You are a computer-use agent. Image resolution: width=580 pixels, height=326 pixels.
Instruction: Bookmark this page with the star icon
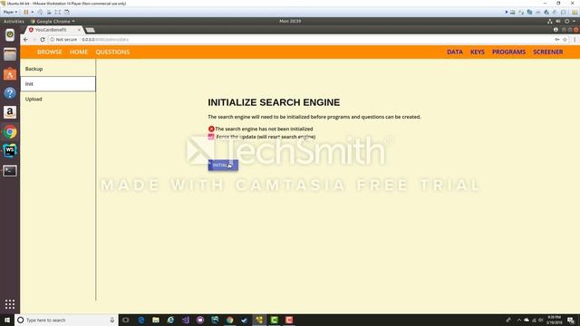tap(565, 40)
